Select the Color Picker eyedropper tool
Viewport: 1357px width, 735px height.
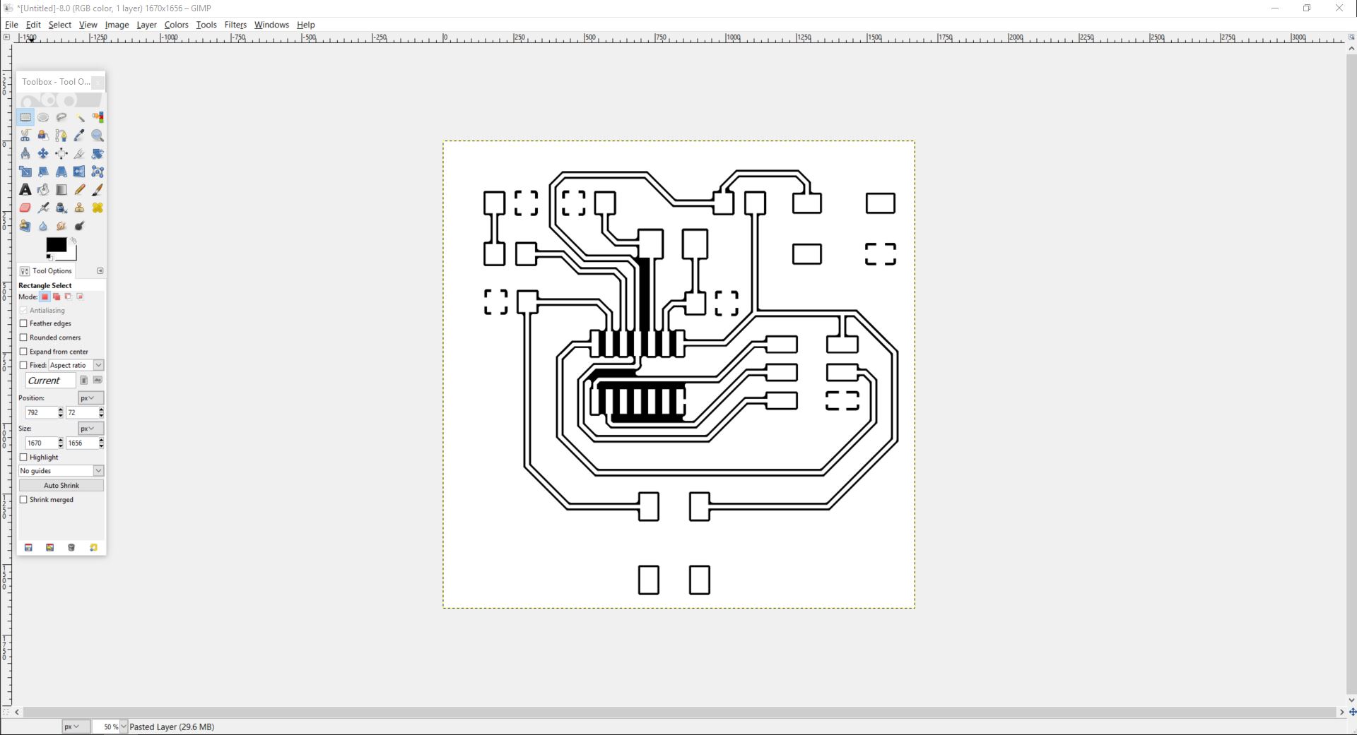point(79,136)
